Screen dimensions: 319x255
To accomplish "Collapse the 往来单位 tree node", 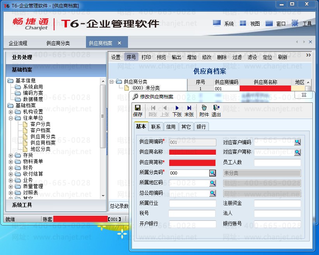I will pyautogui.click(x=11, y=118).
